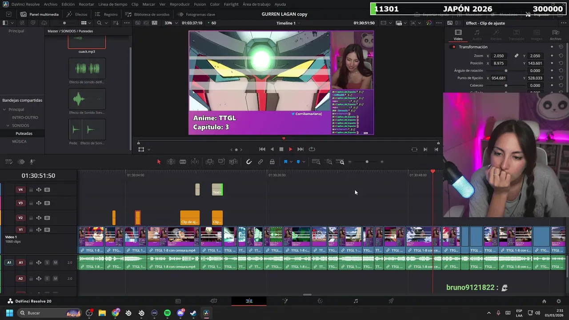Image resolution: width=569 pixels, height=320 pixels.
Task: Play the timeline forward
Action: pos(290,149)
